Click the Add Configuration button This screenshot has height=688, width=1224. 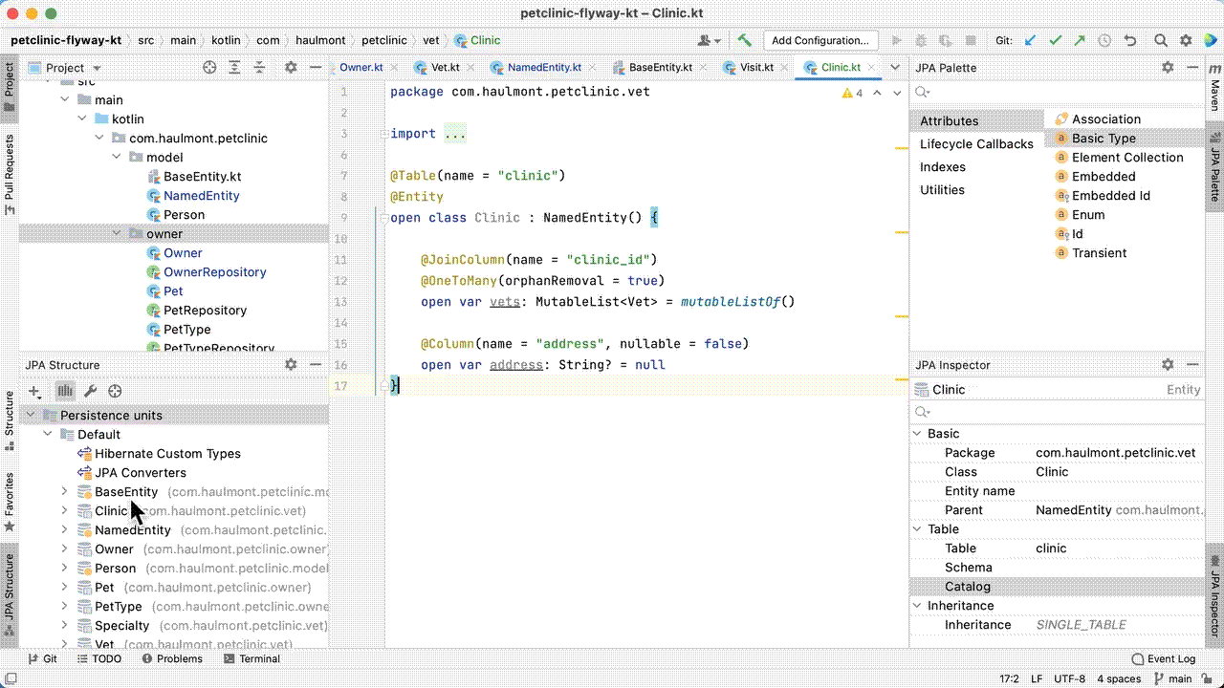820,40
